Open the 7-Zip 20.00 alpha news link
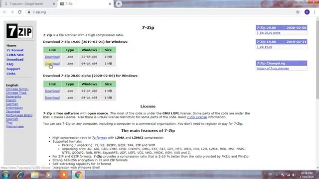 [268, 33]
